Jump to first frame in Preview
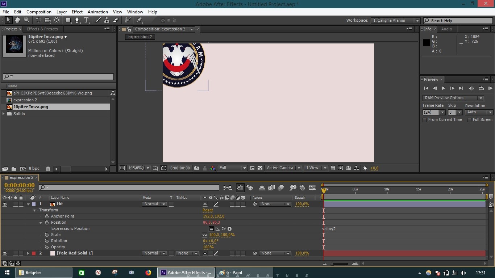Image resolution: width=495 pixels, height=278 pixels. (426, 88)
